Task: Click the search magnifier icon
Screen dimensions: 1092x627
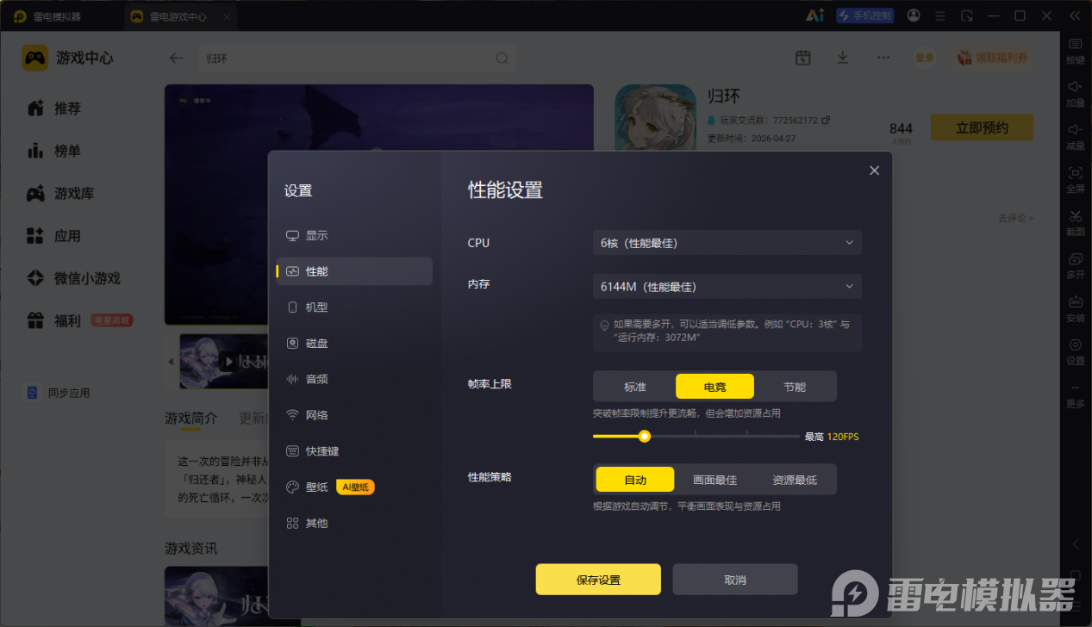Action: (x=502, y=58)
